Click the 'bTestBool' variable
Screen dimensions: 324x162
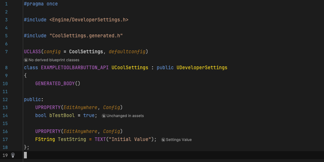point(62,115)
